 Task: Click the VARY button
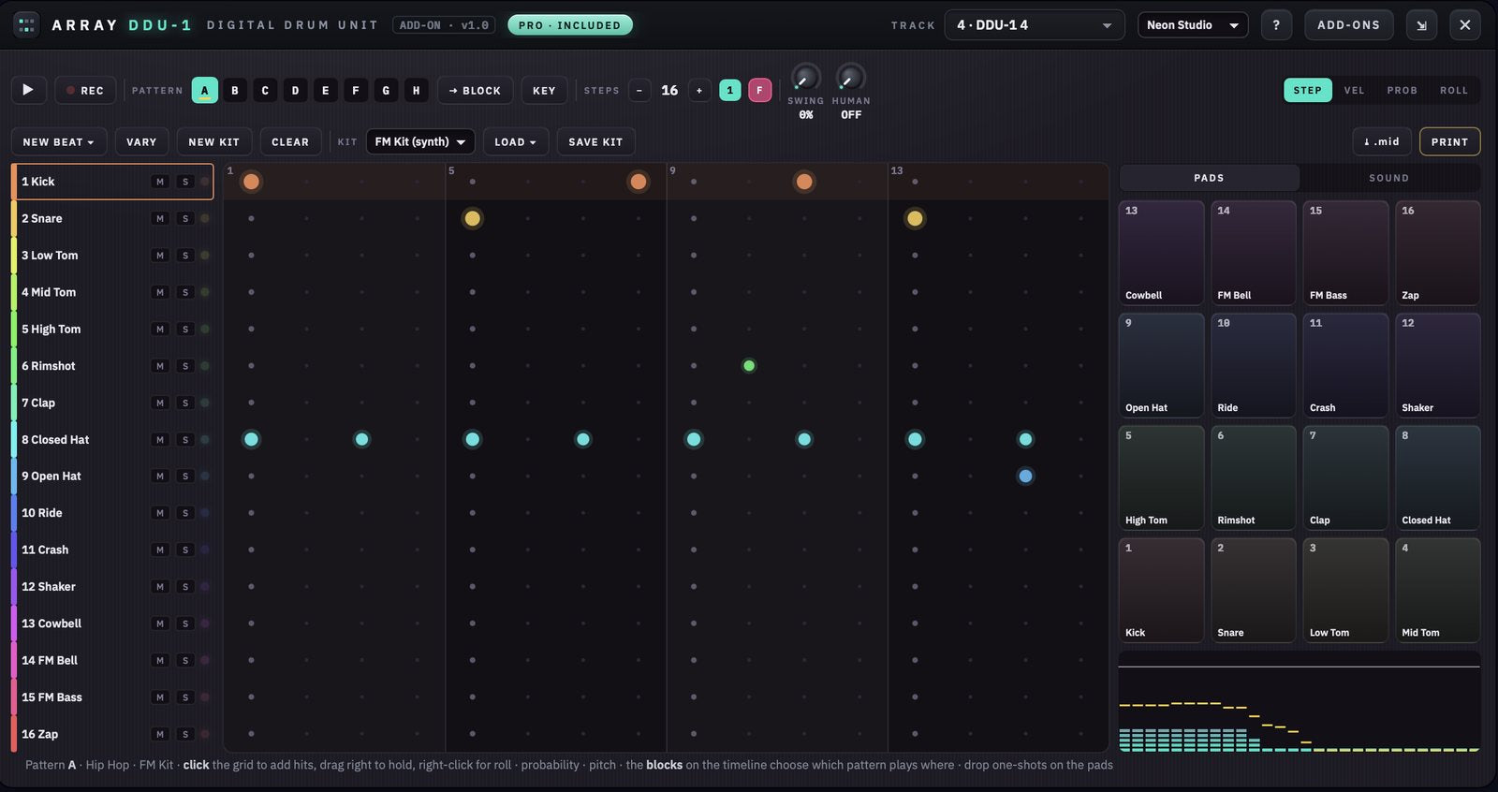(x=141, y=141)
